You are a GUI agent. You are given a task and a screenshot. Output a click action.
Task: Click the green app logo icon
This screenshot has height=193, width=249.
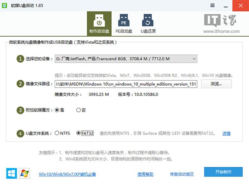5,5
